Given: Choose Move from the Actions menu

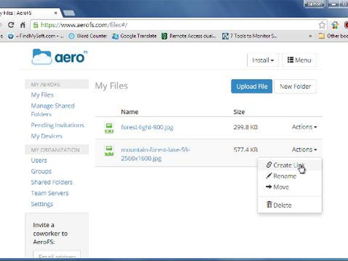Looking at the screenshot, I should 289,187.
